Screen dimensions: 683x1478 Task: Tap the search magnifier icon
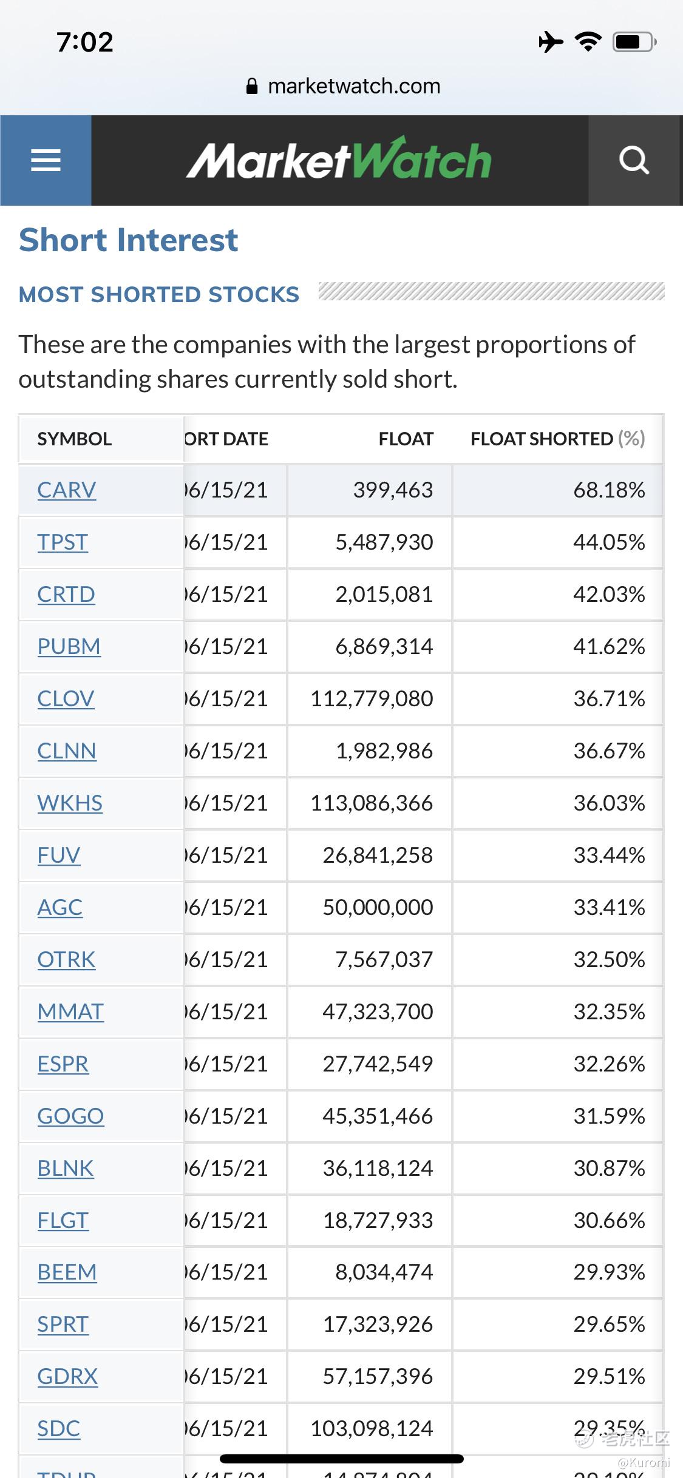tap(634, 160)
